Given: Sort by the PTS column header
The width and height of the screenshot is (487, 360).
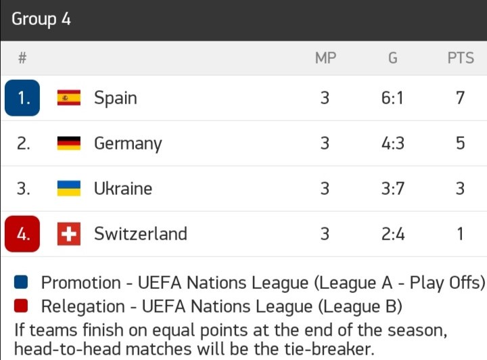Looking at the screenshot, I should click(x=461, y=58).
